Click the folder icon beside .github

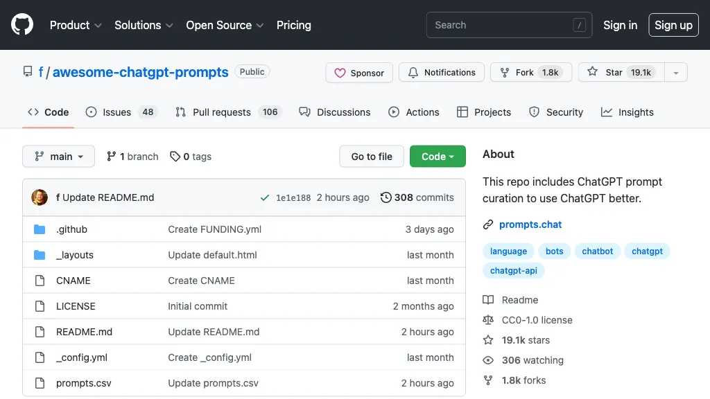coord(40,229)
